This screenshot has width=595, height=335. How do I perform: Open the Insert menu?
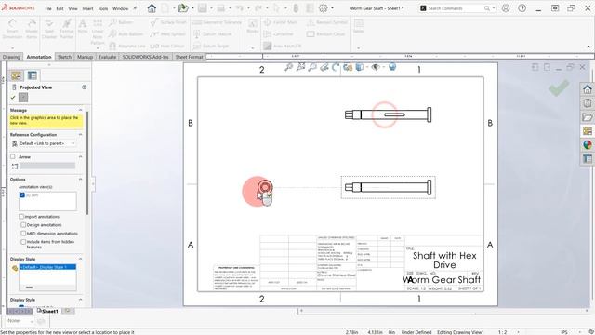point(87,8)
